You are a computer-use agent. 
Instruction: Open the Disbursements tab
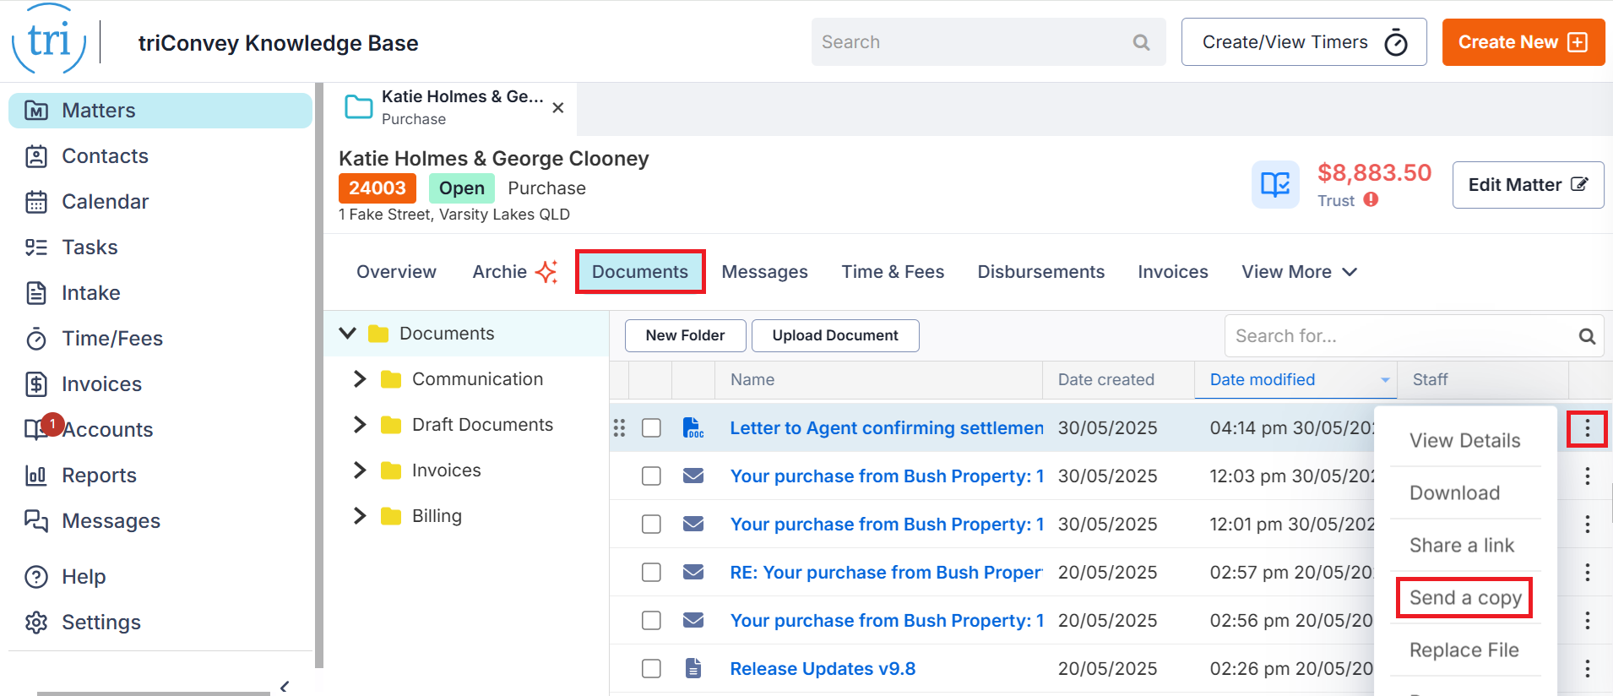(1040, 272)
